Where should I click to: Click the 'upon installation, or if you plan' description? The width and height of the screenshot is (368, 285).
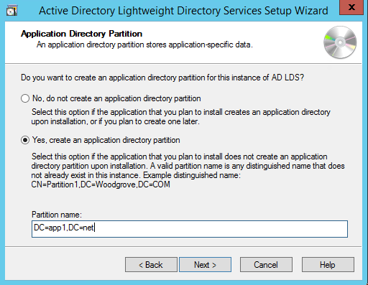pos(115,121)
